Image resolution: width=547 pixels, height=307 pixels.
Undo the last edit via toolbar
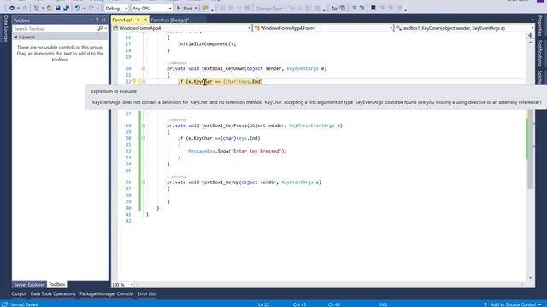[x=78, y=8]
